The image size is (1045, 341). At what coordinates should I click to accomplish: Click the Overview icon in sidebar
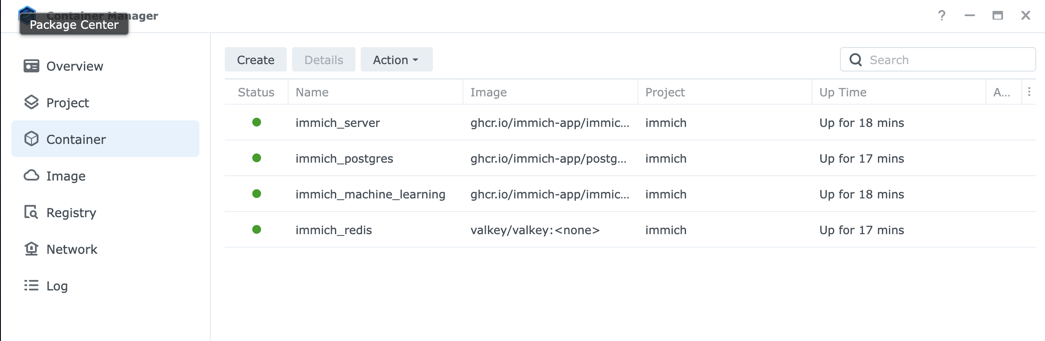tap(31, 66)
